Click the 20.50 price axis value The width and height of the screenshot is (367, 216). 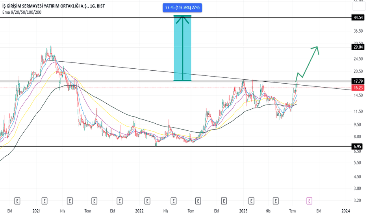coord(358,71)
